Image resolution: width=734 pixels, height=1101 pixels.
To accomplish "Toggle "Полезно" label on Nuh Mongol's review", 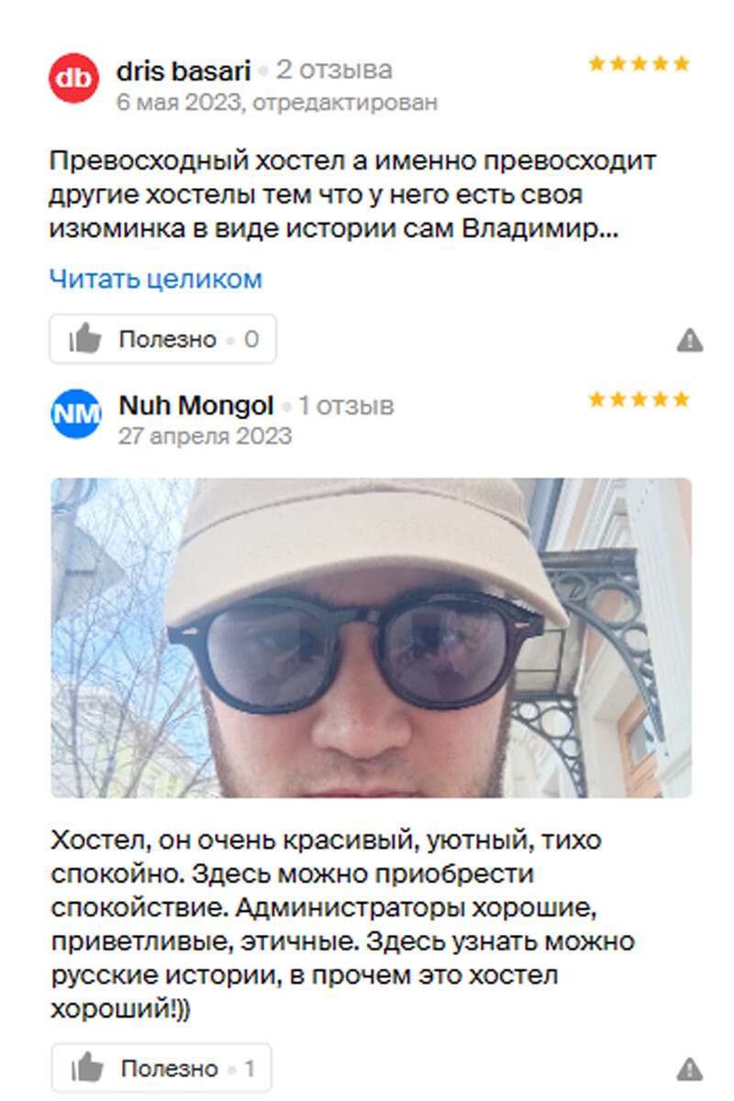I will (169, 1069).
